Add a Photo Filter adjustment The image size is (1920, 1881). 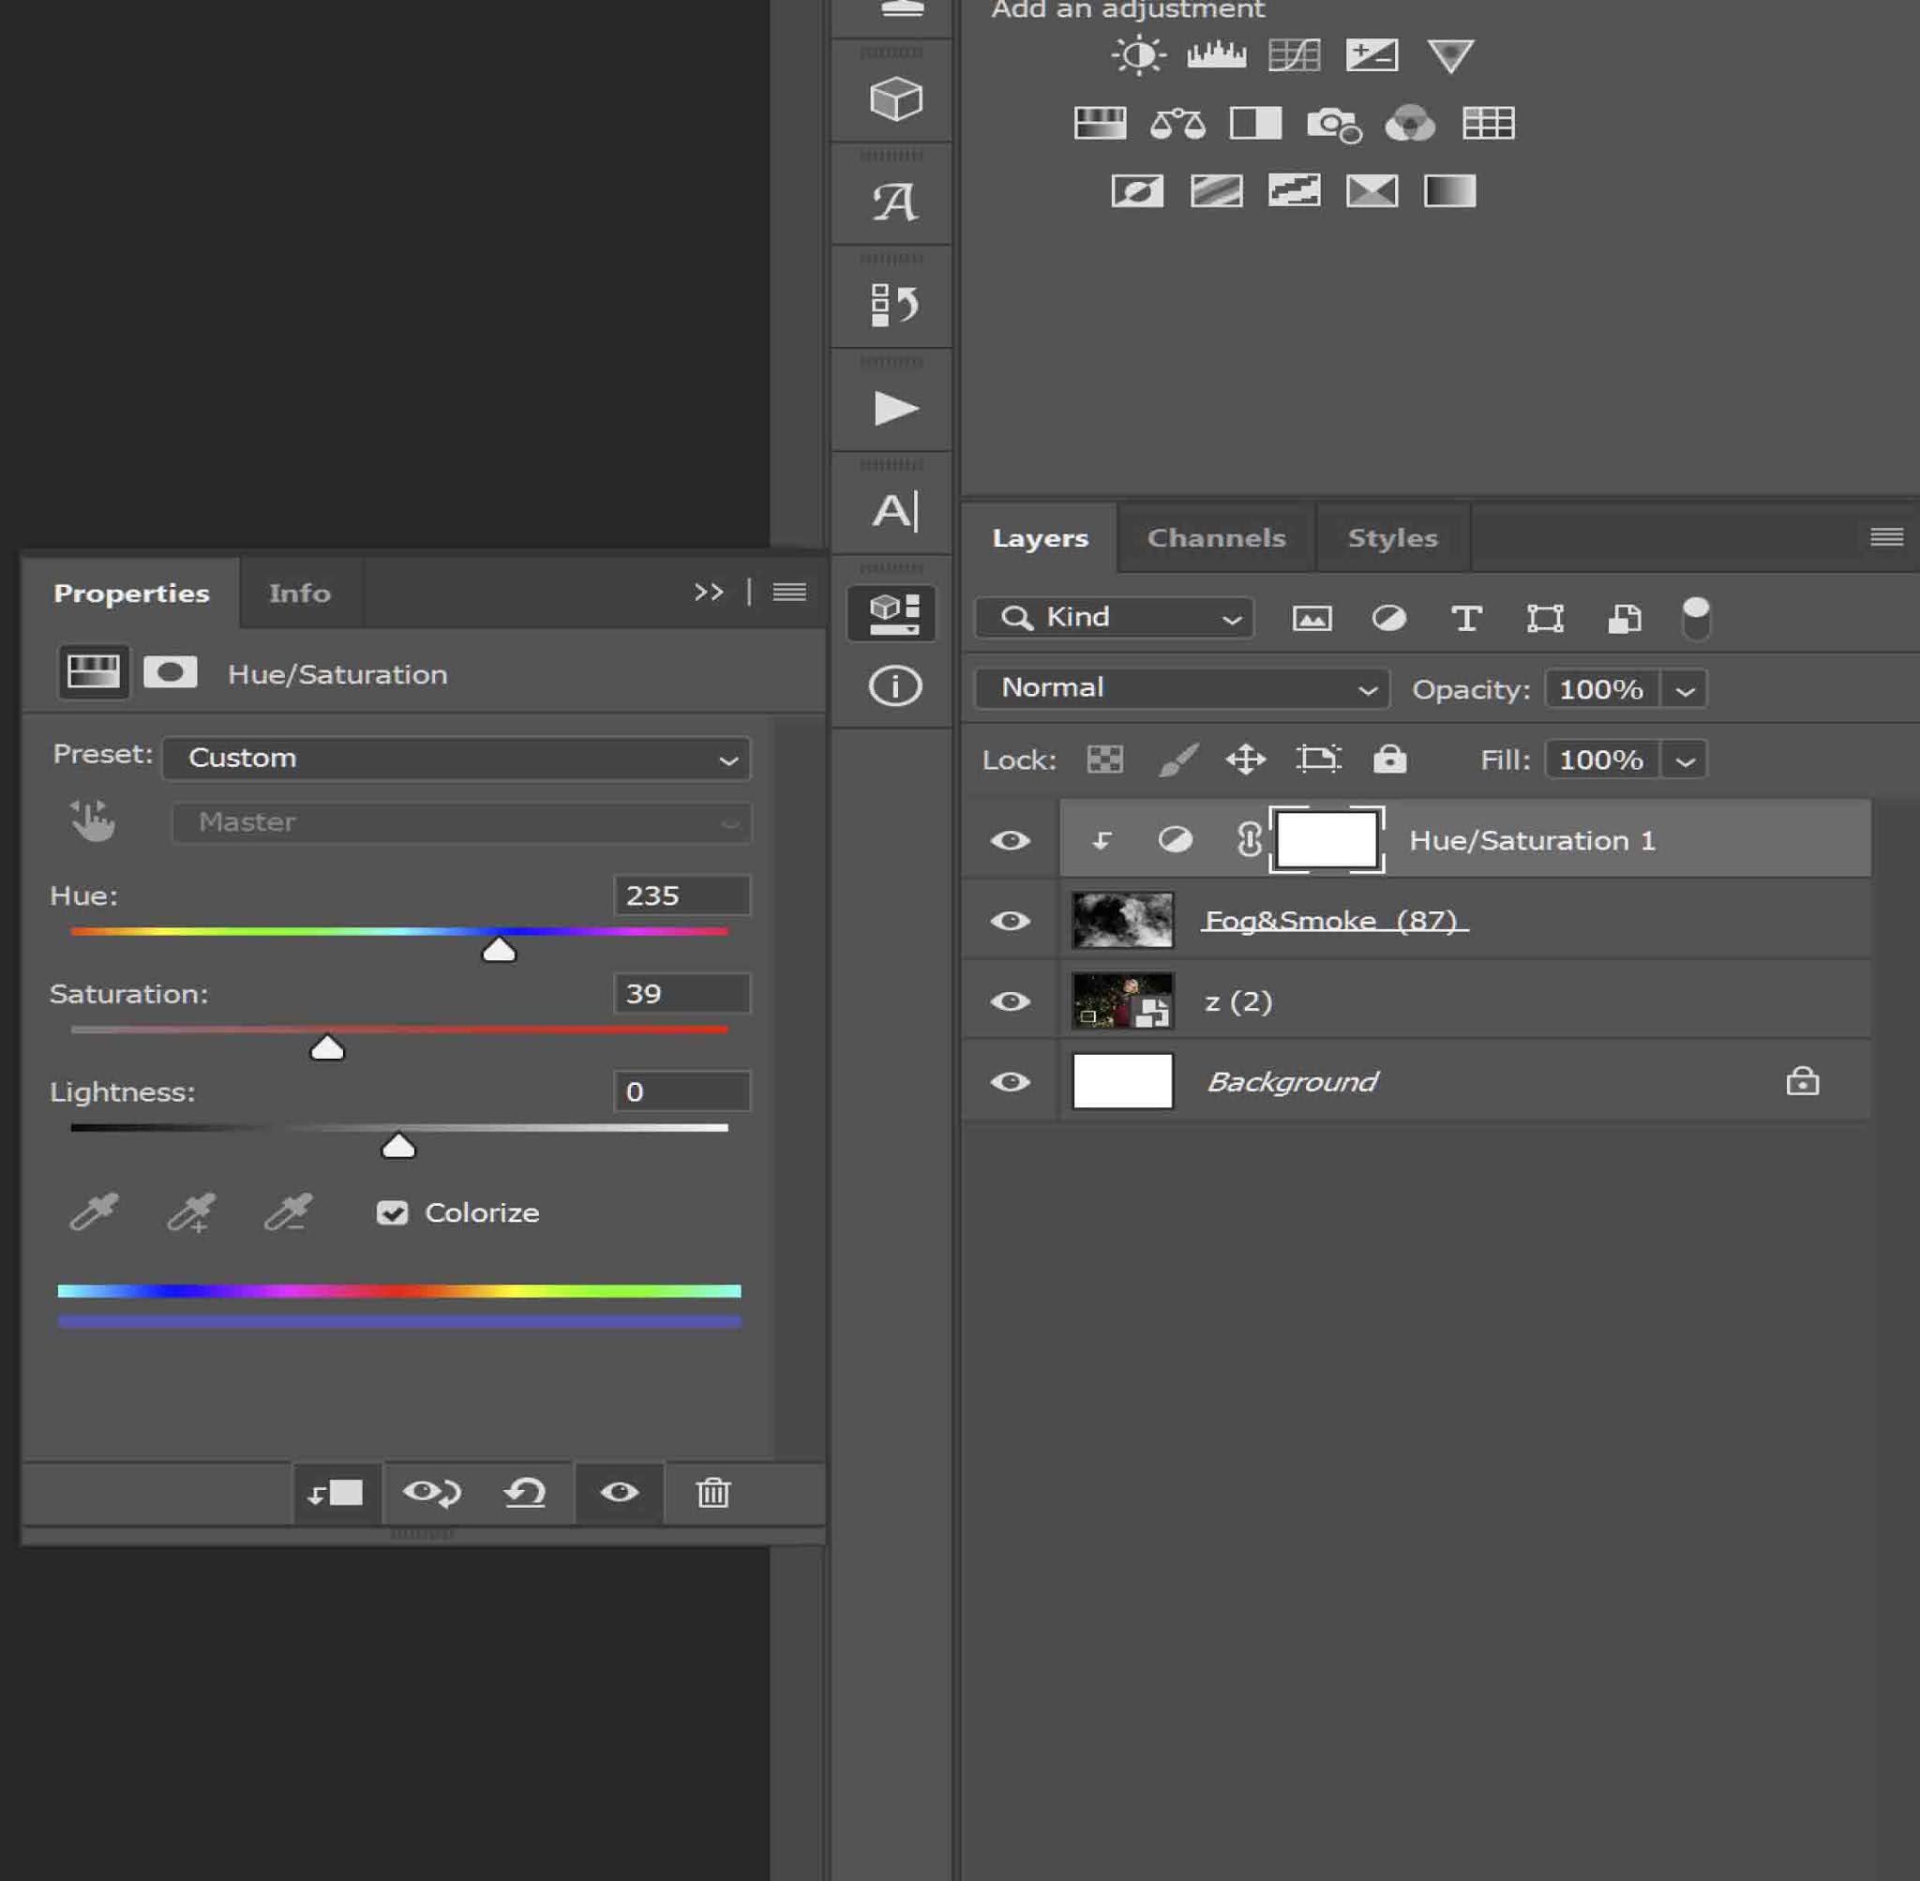coord(1333,125)
